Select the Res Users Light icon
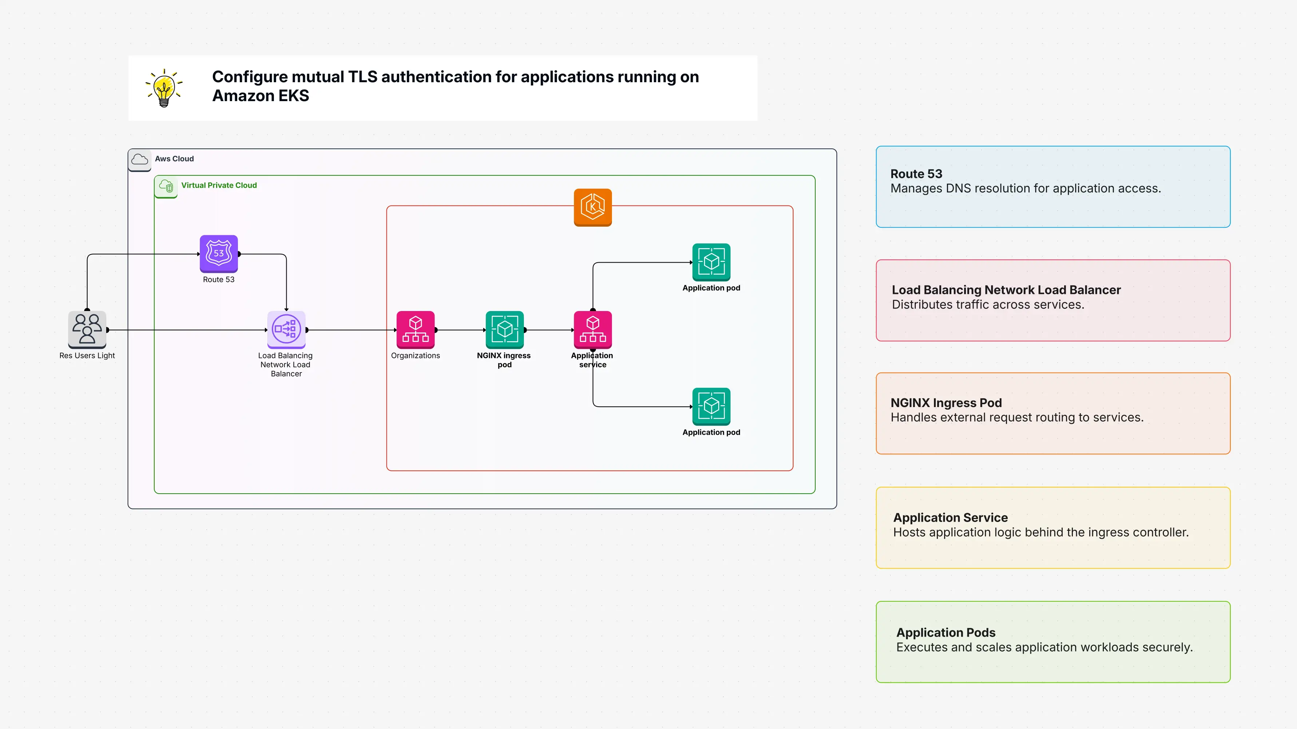This screenshot has width=1297, height=729. click(x=87, y=329)
